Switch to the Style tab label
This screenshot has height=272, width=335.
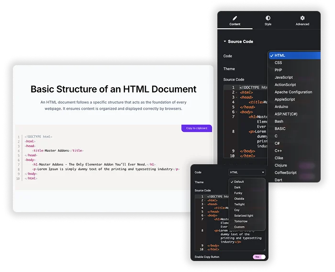[268, 24]
